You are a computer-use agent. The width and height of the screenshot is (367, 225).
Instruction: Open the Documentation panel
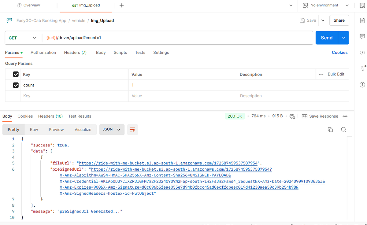point(362,20)
